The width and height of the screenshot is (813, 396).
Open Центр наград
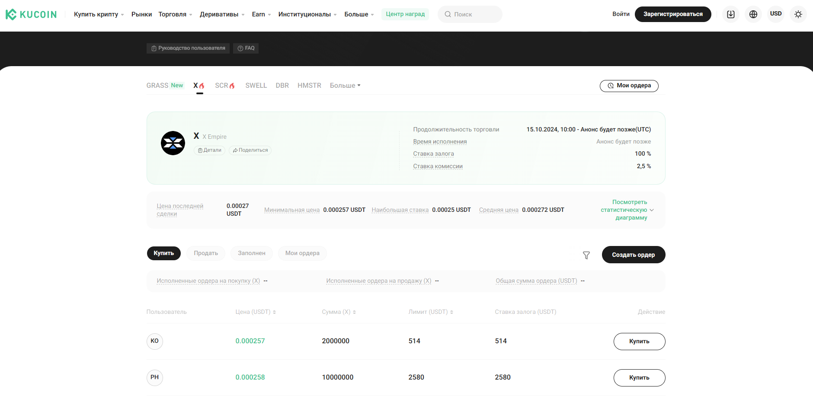coord(405,14)
